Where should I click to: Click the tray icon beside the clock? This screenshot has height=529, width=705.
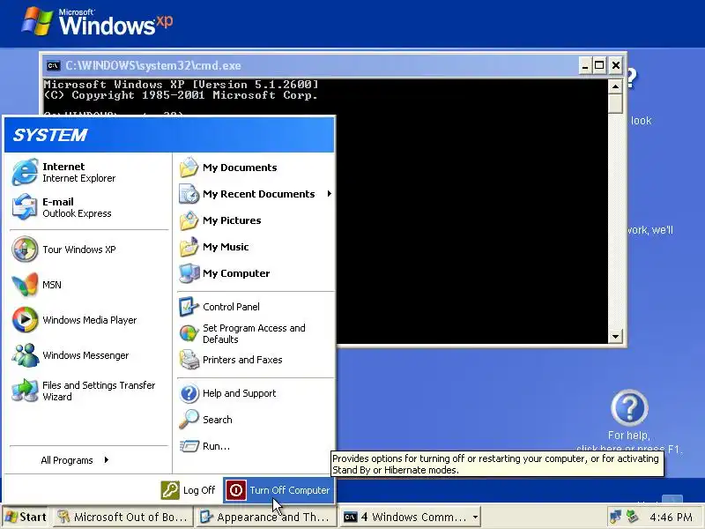pos(633,517)
